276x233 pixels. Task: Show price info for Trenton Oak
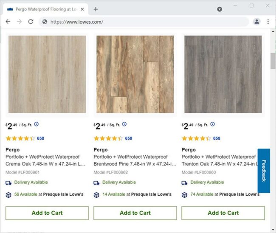point(212,124)
